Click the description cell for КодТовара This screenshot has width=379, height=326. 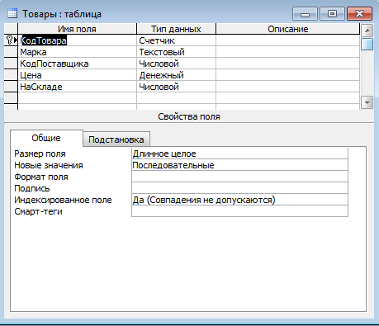click(x=288, y=40)
